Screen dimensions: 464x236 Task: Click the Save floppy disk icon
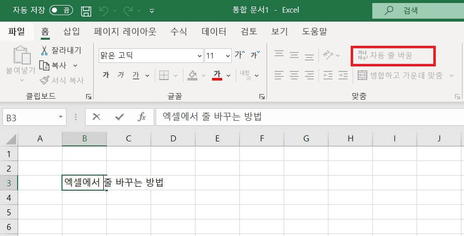[86, 11]
